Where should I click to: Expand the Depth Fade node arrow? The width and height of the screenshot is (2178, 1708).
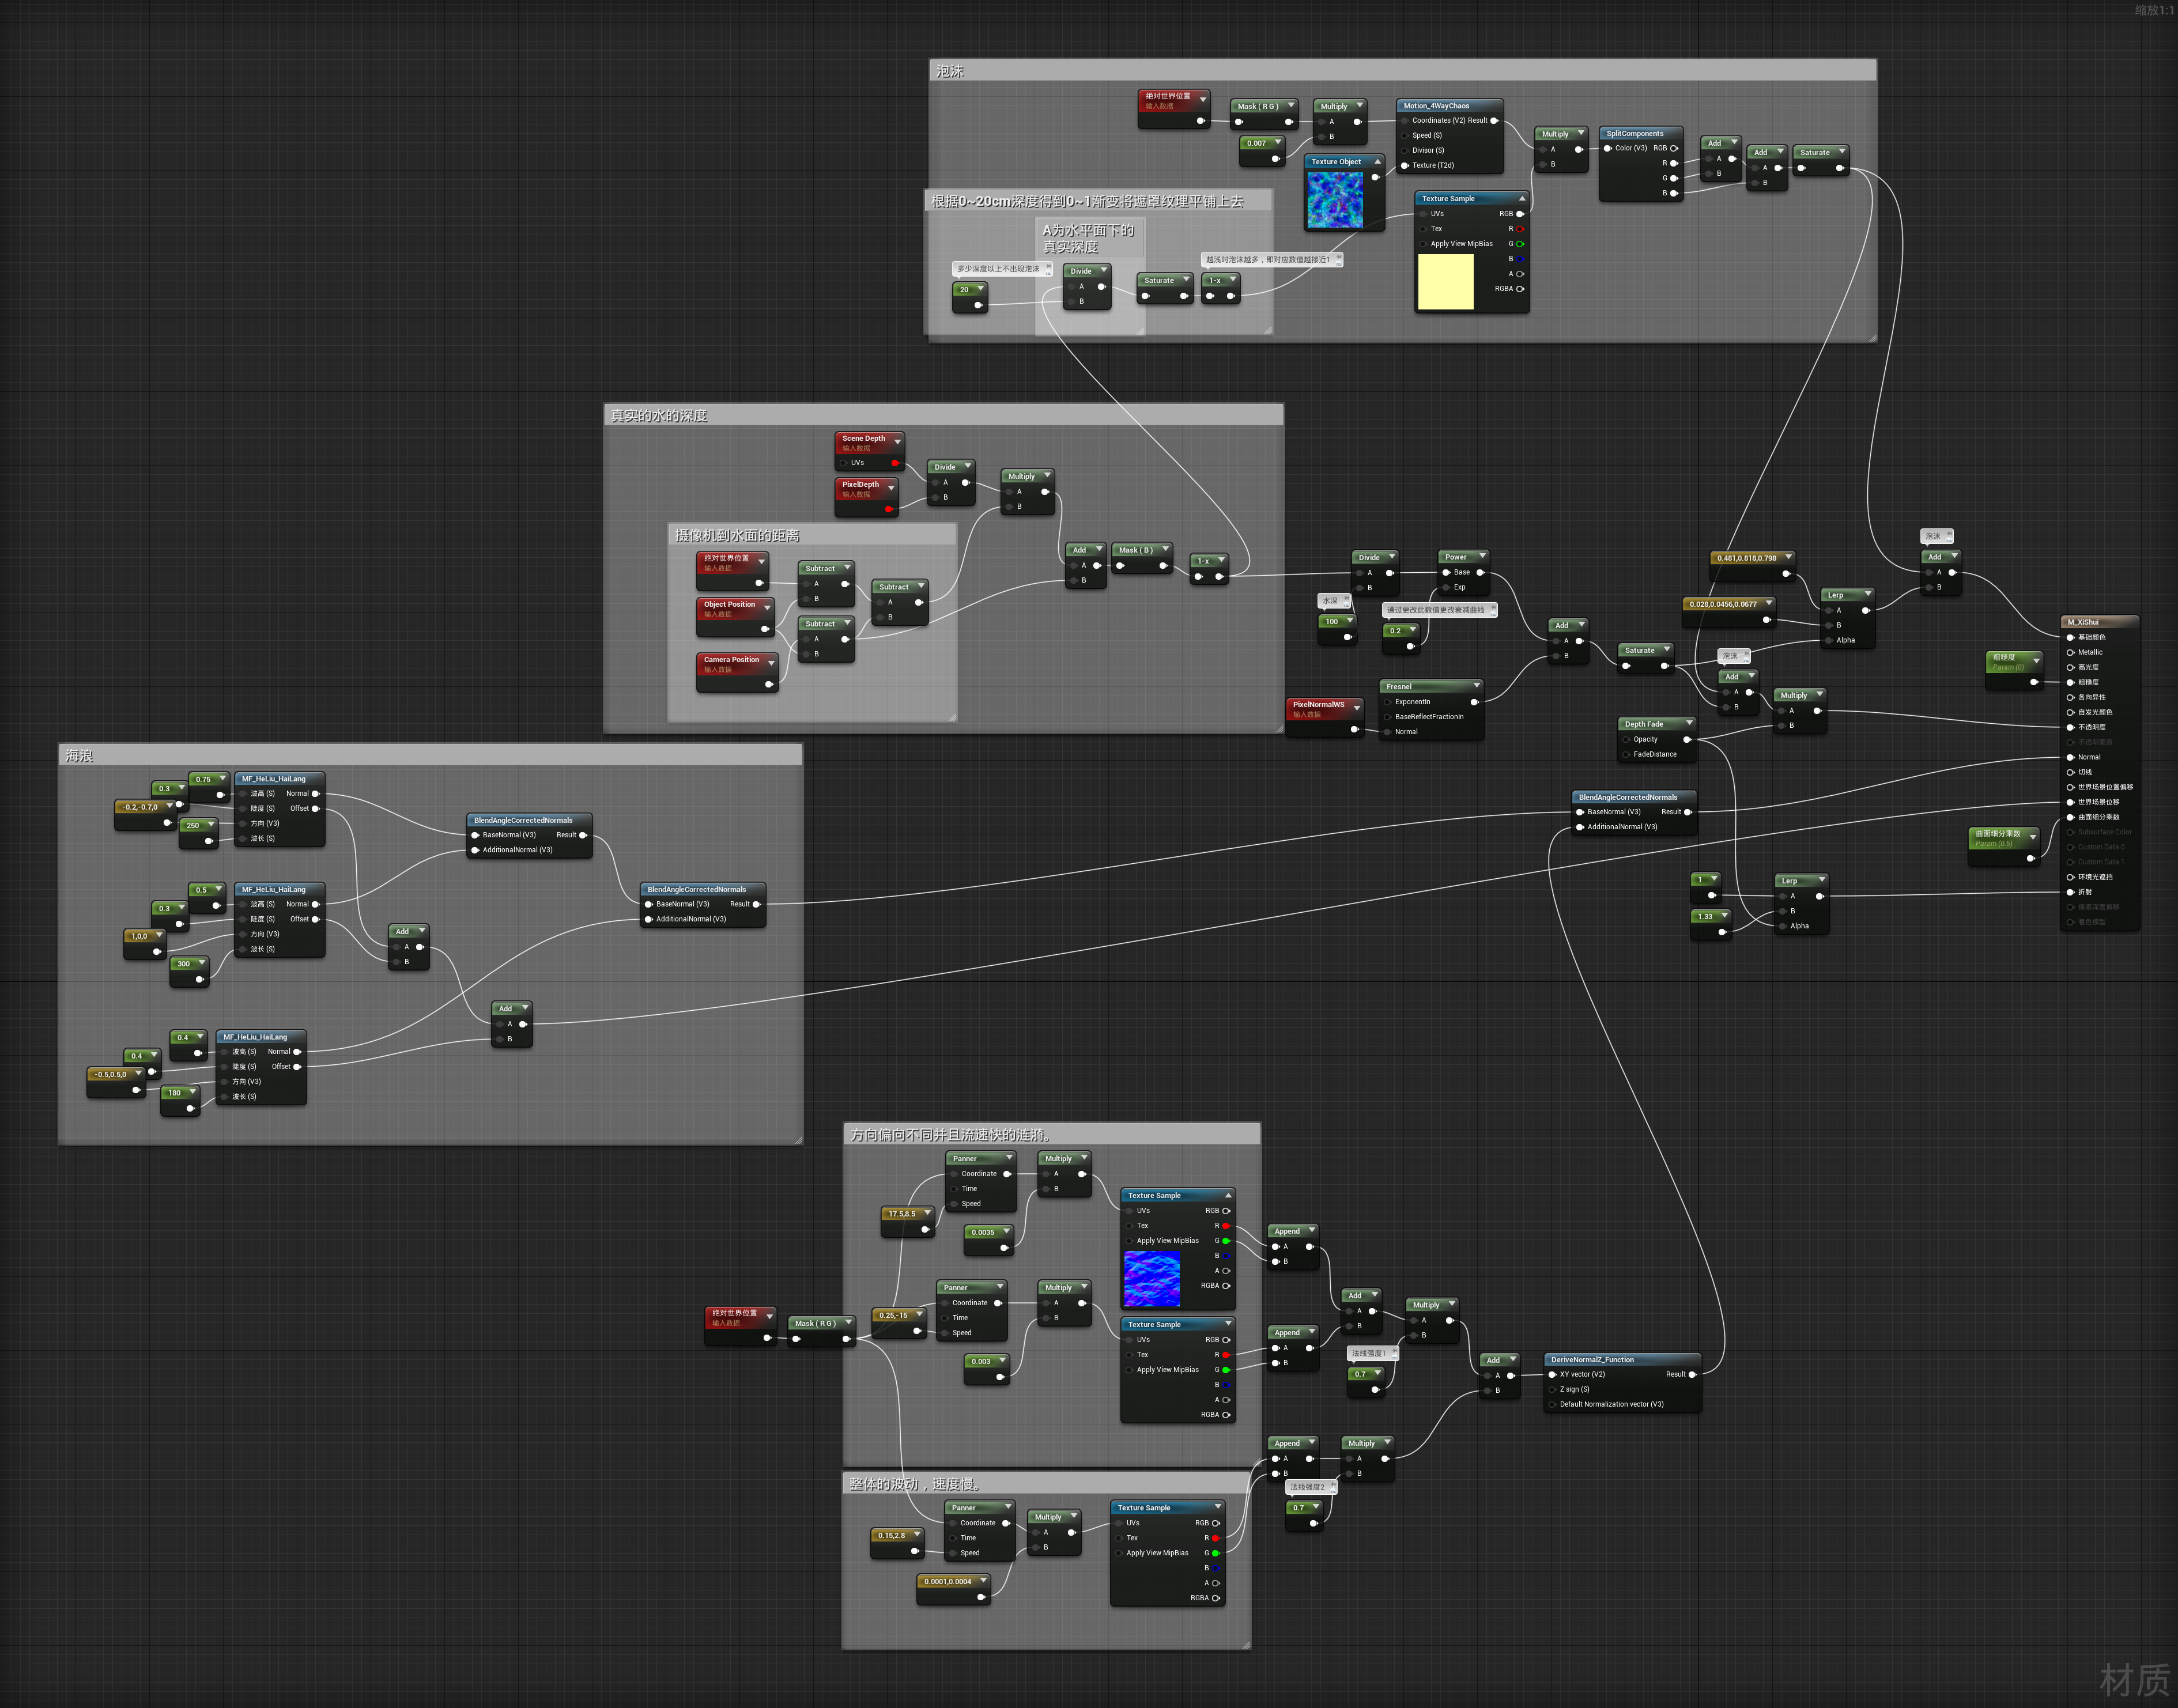(x=1689, y=723)
